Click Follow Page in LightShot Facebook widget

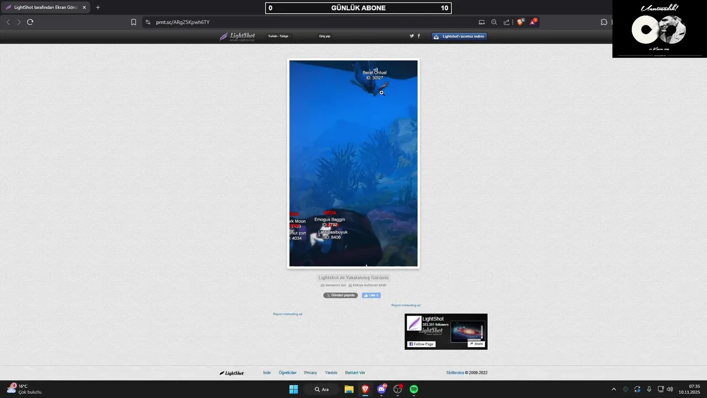click(x=421, y=344)
